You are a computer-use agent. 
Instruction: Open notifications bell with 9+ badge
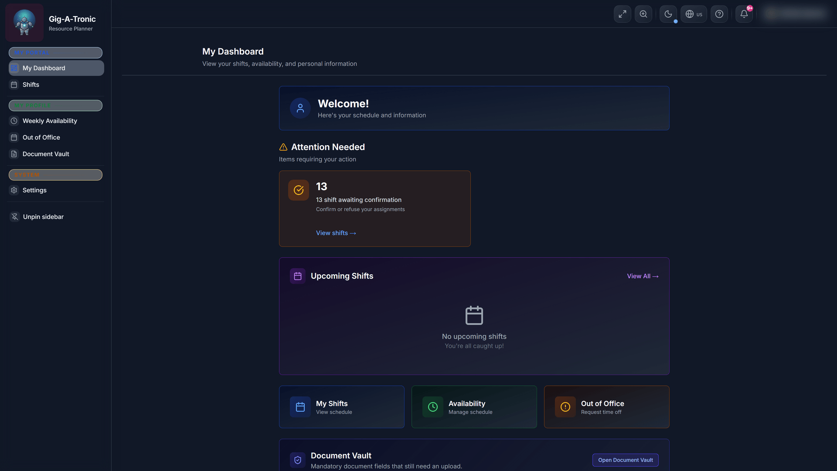click(x=744, y=14)
